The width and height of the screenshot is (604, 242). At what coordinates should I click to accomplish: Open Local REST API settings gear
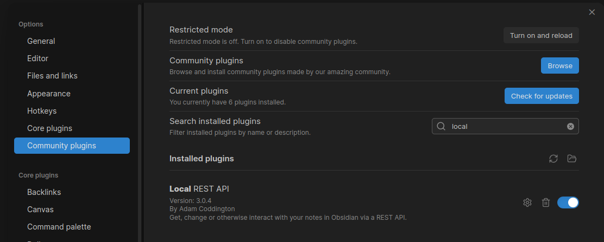tap(527, 202)
